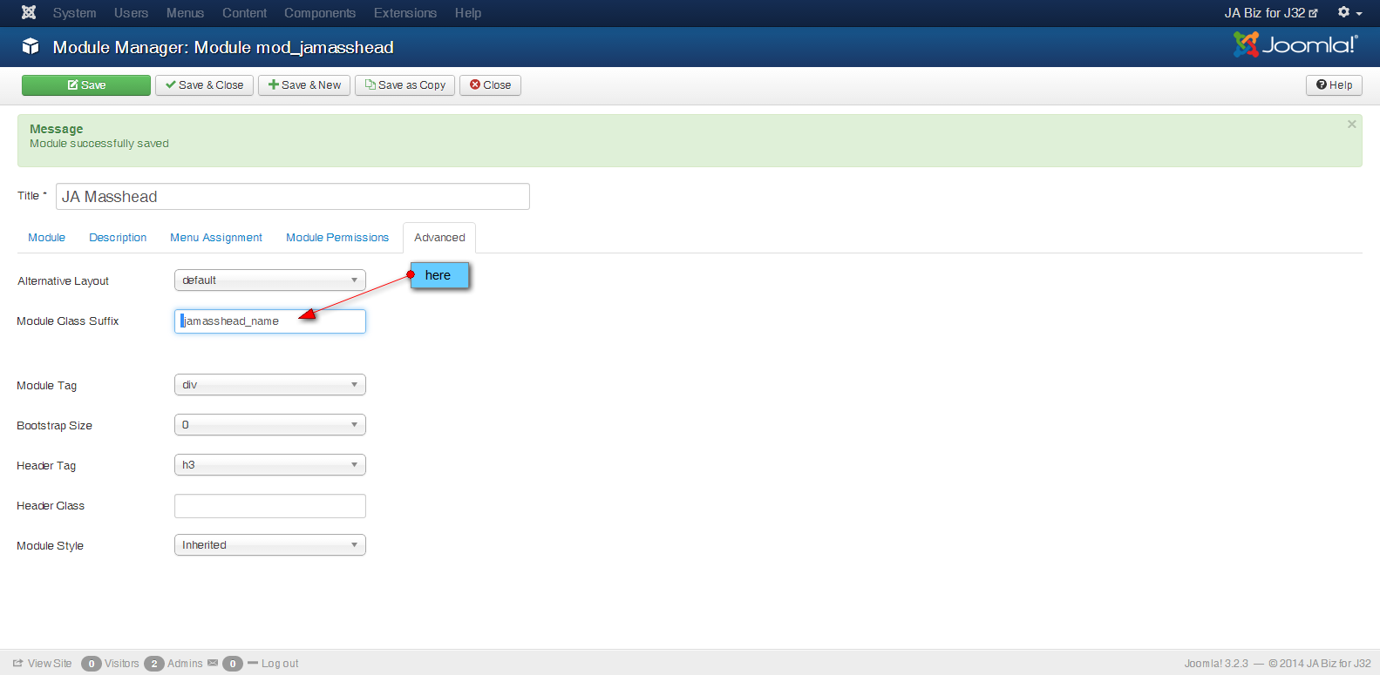Click the Close toolbar button

[490, 85]
